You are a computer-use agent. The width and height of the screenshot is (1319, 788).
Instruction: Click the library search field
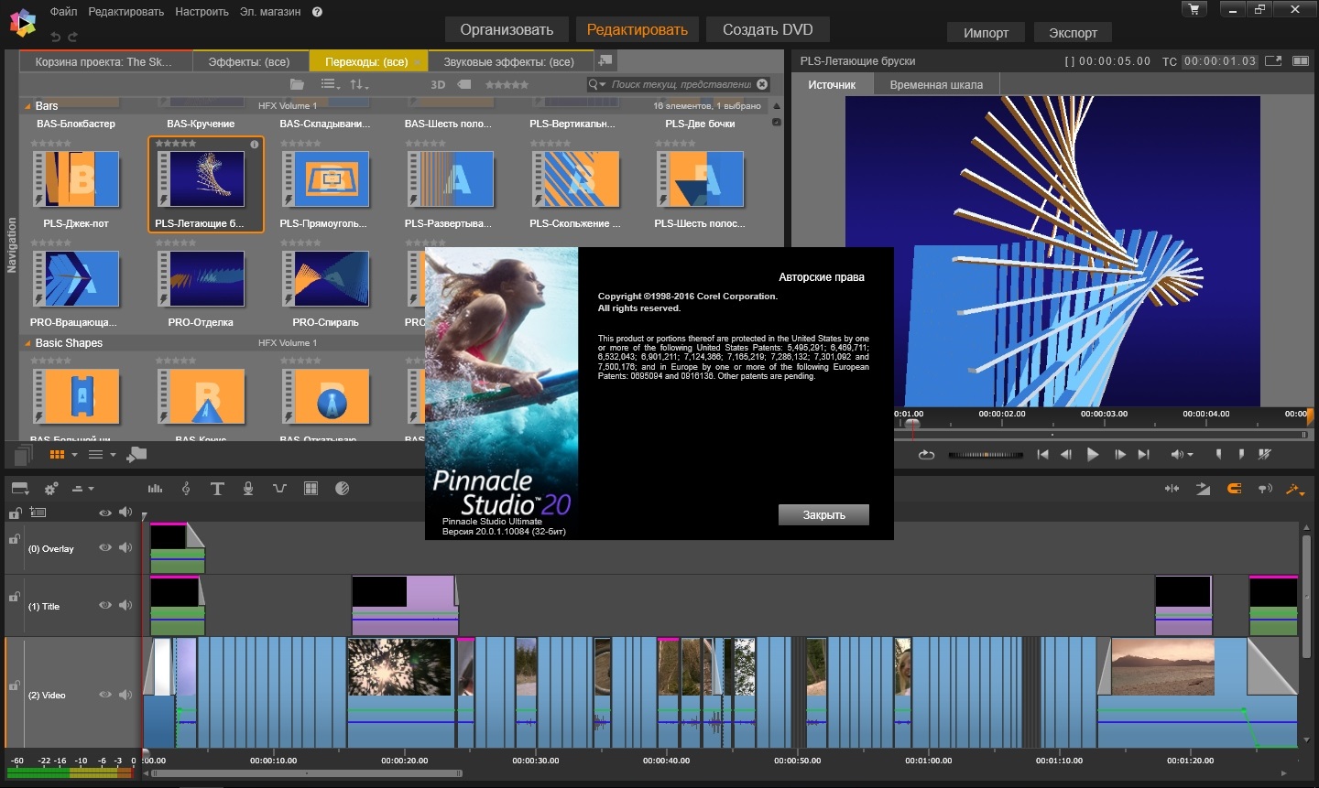pyautogui.click(x=681, y=84)
